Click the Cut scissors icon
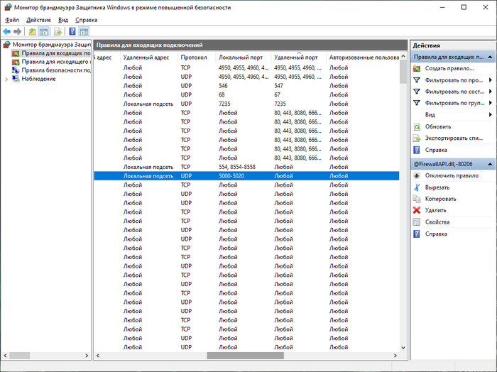This screenshot has width=497, height=372. [417, 187]
